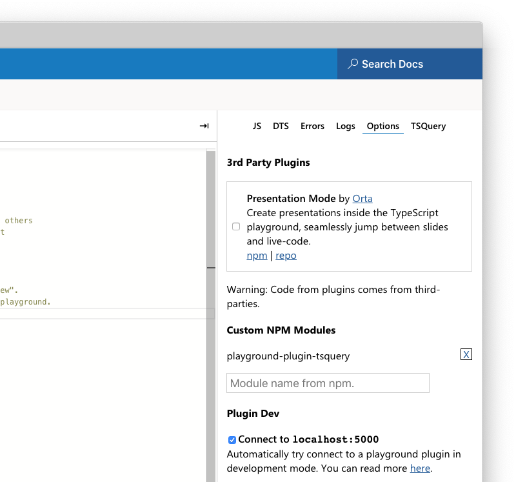Open the DTS tab
This screenshot has width=516, height=482.
[x=281, y=126]
